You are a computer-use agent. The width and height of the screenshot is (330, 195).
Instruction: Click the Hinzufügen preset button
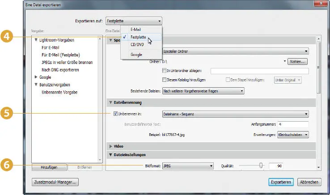49,167
